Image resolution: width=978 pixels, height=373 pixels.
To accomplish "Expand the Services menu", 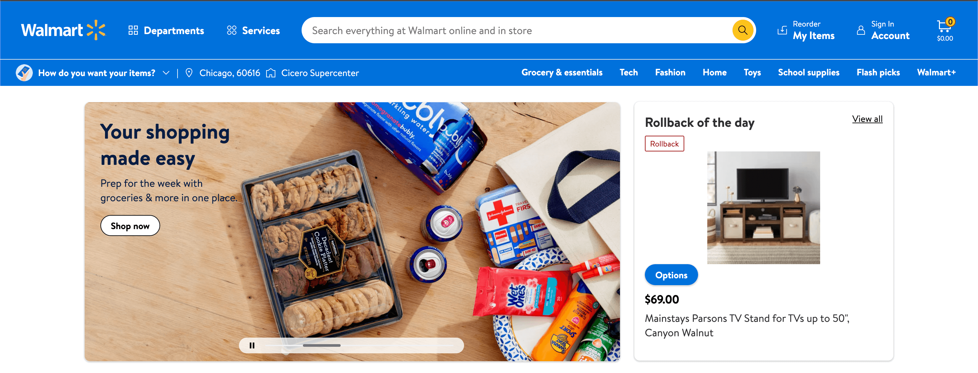I will (253, 30).
